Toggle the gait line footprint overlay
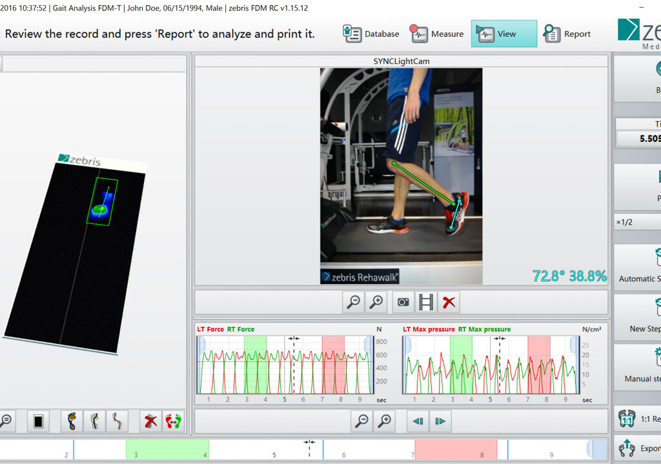661x464 pixels. pos(94,421)
